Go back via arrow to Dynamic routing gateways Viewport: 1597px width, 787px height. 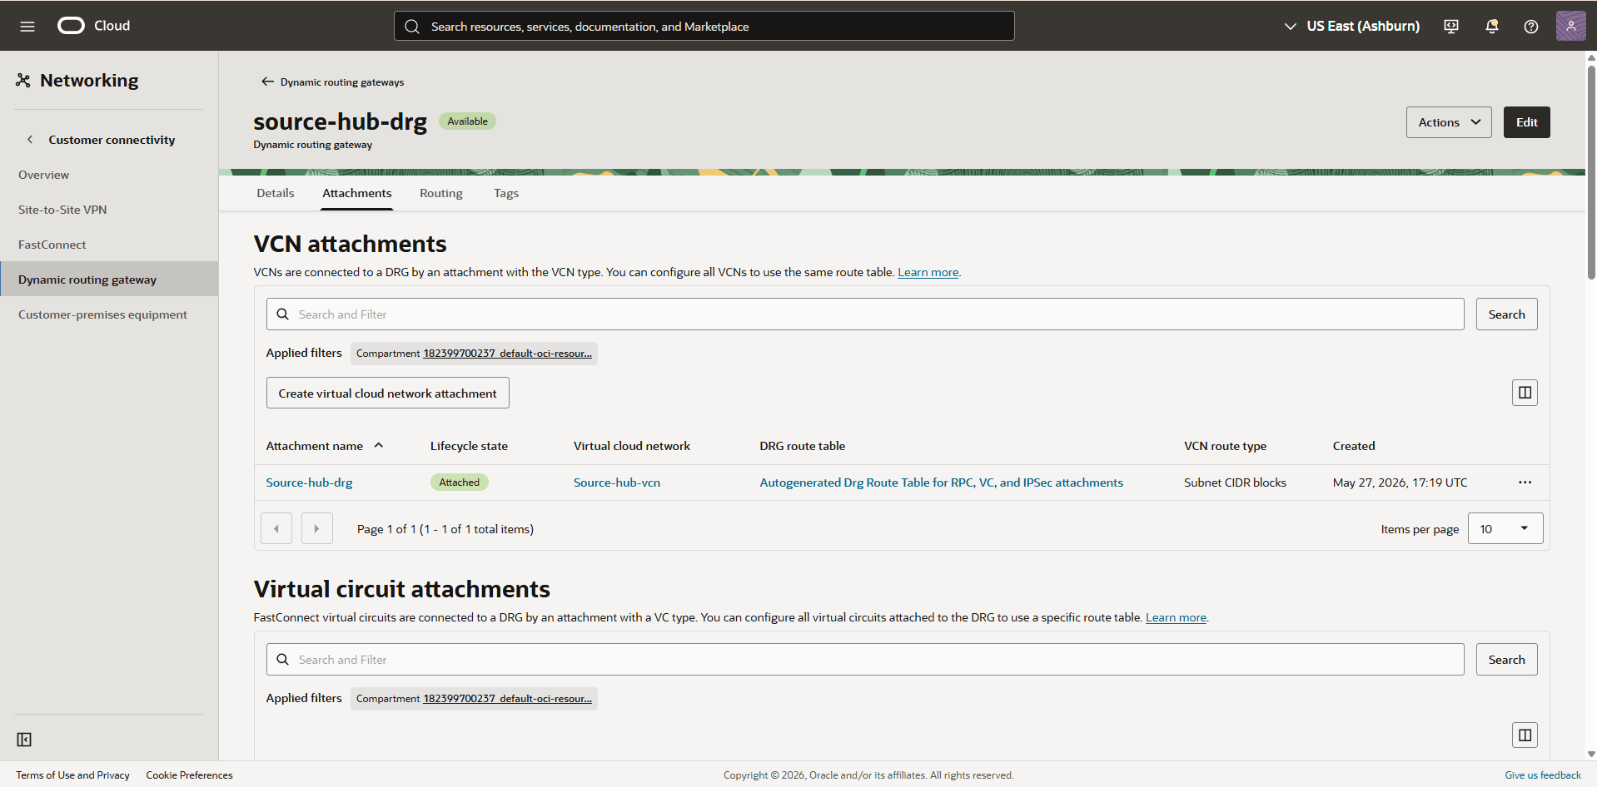click(x=267, y=82)
